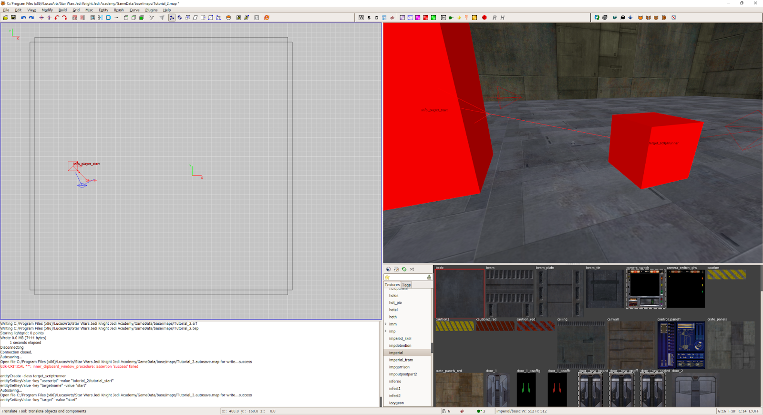Viewport: 763px width, 415px height.
Task: Select the impgarrison texture folder
Action: coord(399,367)
